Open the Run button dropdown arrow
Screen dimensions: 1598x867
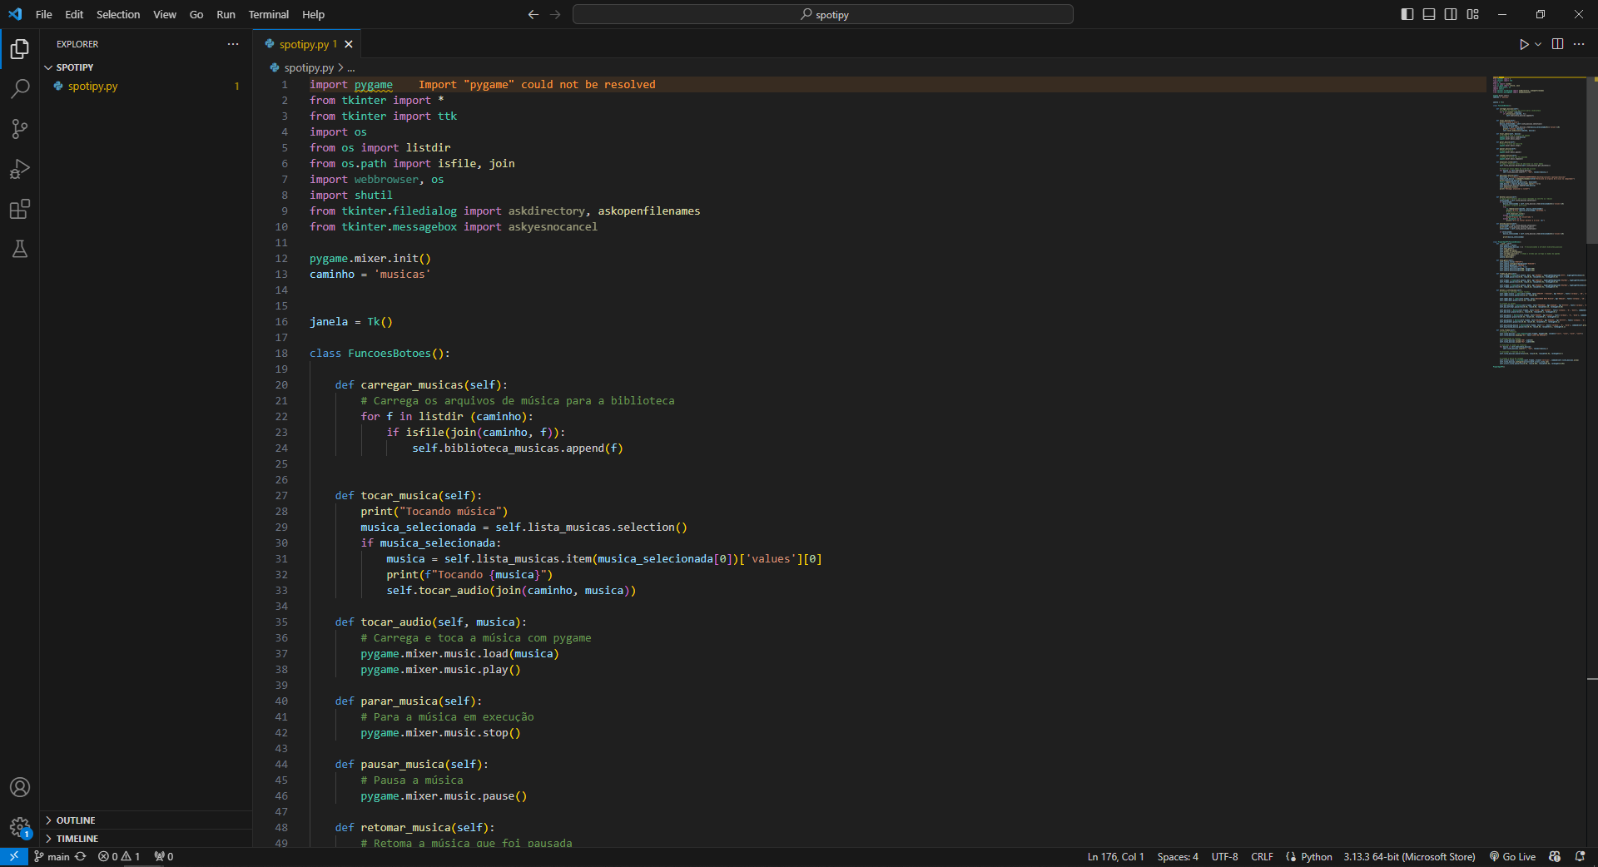pos(1538,44)
